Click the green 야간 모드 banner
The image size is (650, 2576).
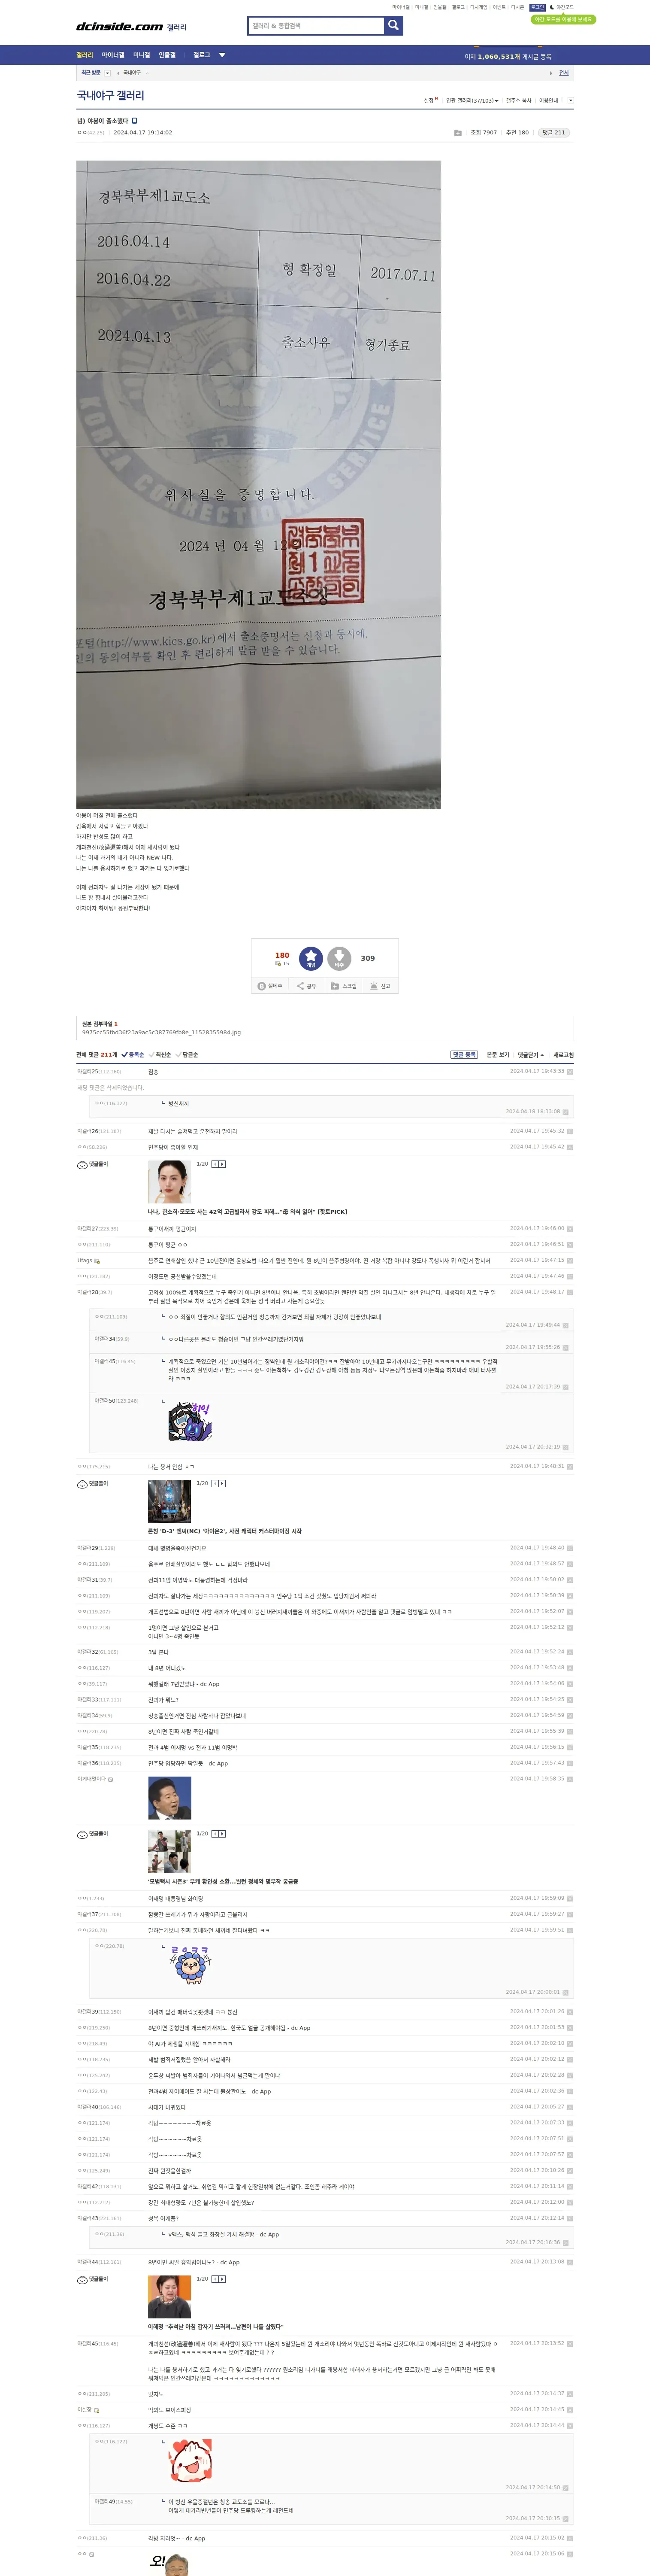coord(563,19)
